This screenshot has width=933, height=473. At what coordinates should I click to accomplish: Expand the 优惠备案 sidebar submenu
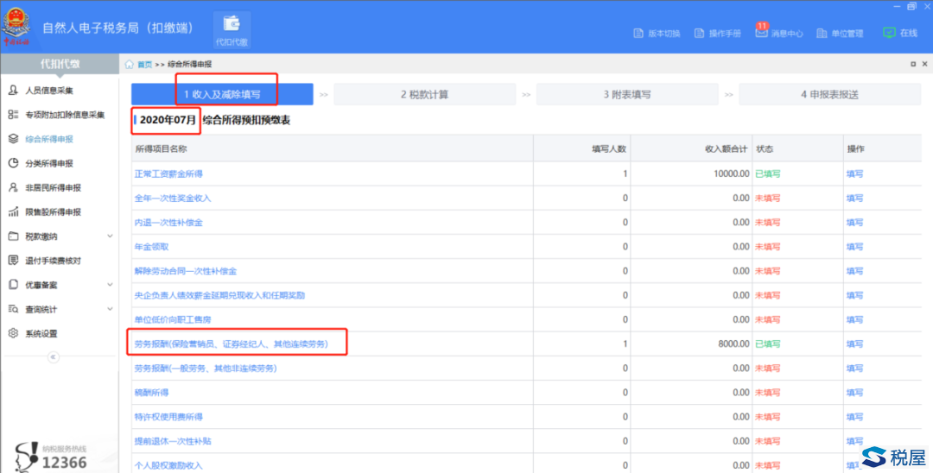tap(110, 285)
